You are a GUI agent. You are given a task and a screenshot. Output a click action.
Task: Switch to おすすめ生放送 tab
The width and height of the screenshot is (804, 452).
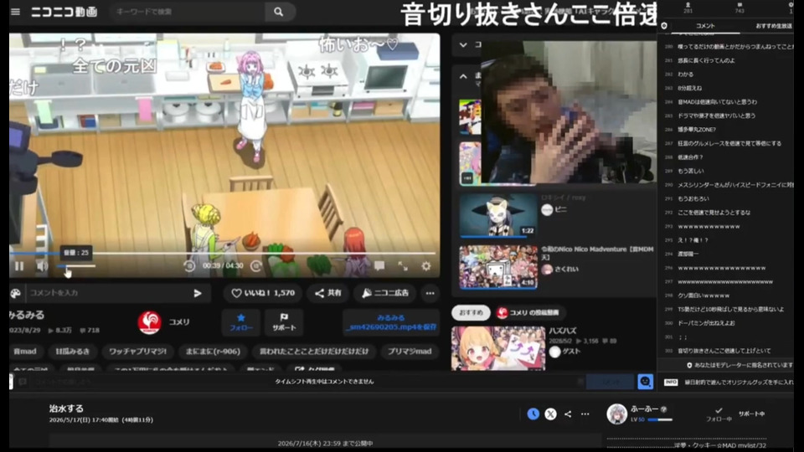tap(773, 26)
